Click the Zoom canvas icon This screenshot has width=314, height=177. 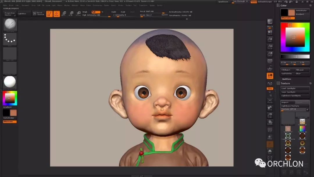270,40
